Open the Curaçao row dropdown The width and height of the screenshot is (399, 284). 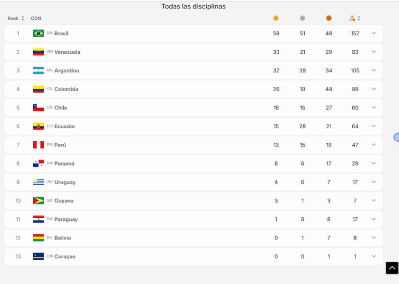(x=374, y=256)
